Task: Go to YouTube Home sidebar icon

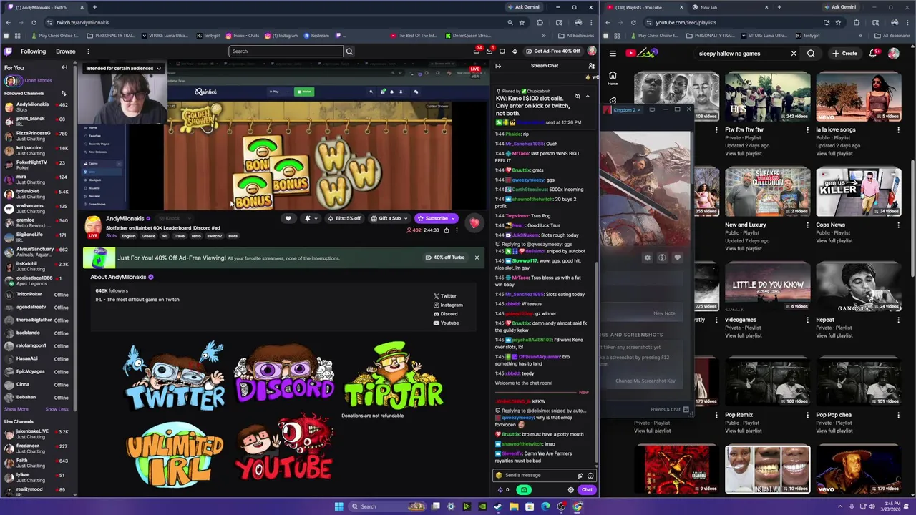Action: [x=613, y=78]
